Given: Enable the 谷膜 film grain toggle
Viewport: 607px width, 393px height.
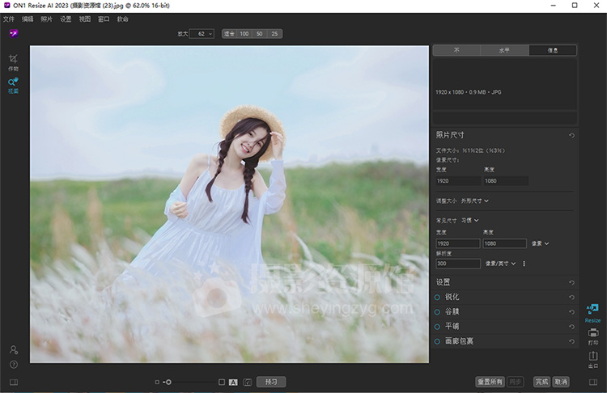Looking at the screenshot, I should tap(438, 312).
